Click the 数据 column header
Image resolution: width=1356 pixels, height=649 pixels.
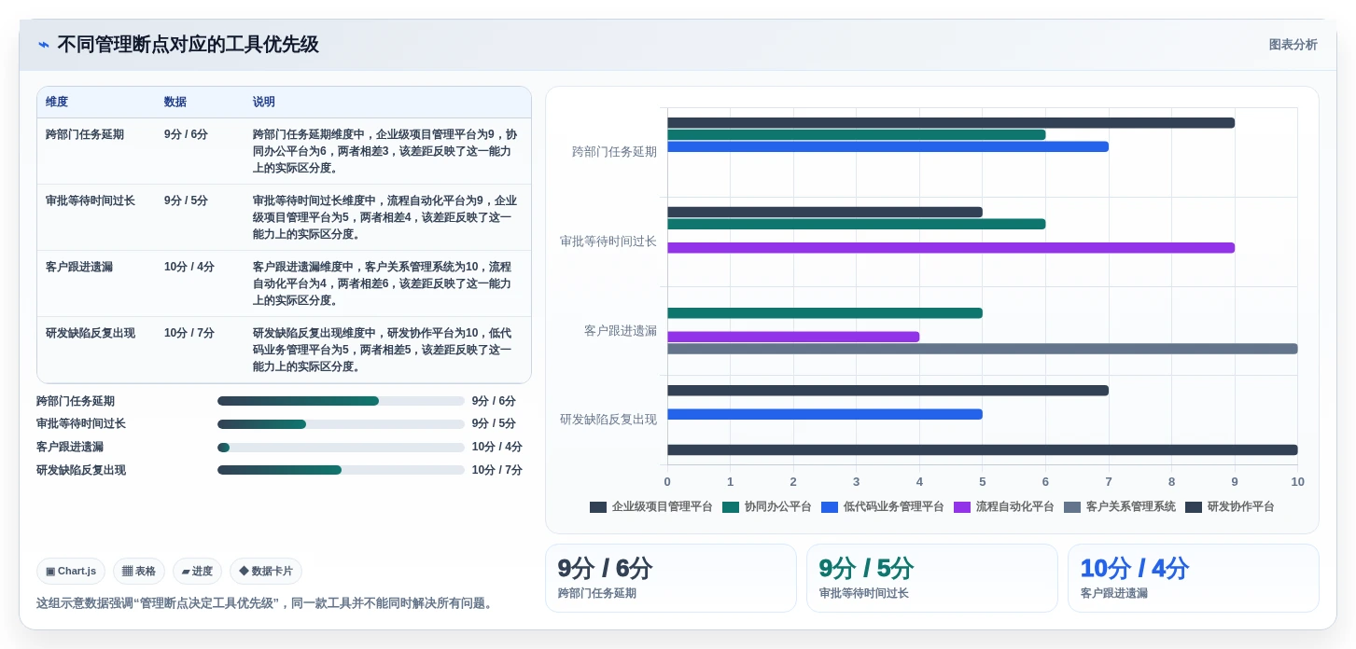coord(175,103)
